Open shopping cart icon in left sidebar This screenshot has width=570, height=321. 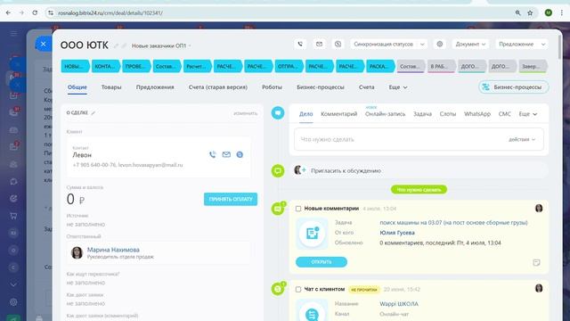click(13, 216)
